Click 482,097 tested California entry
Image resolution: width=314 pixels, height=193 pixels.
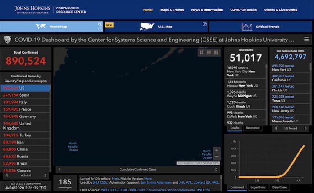(x=290, y=78)
